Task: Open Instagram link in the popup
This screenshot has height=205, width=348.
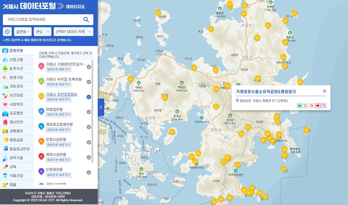Action: click(x=324, y=106)
